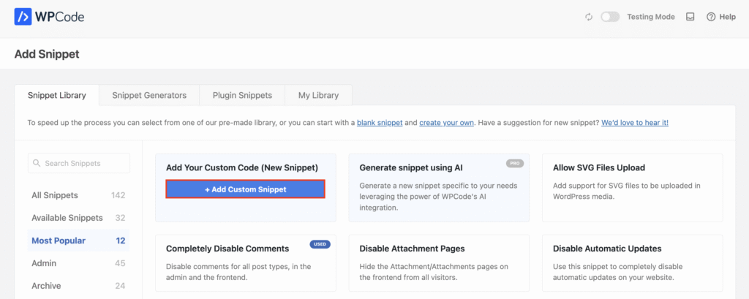Open the Allow SVG Files Upload card
Viewport: 749px width, 299px height.
click(633, 188)
